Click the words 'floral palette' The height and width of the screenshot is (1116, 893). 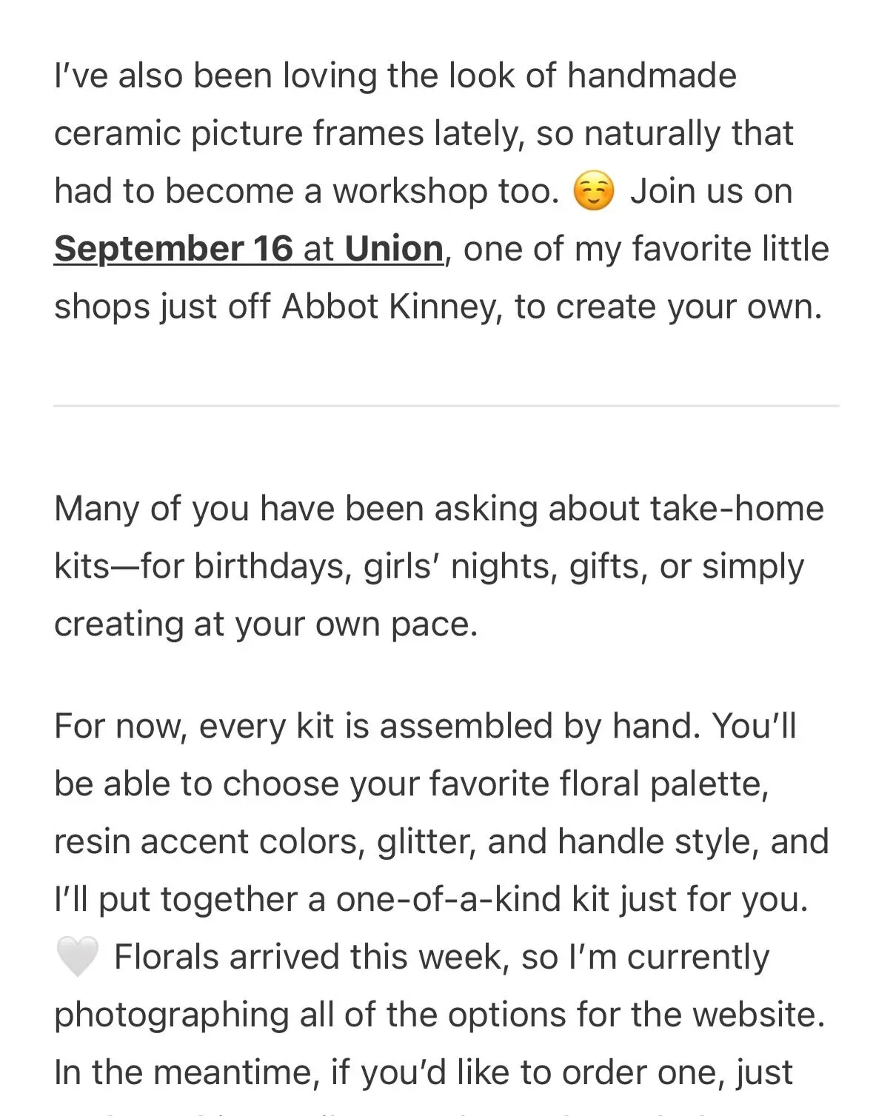pos(643,784)
